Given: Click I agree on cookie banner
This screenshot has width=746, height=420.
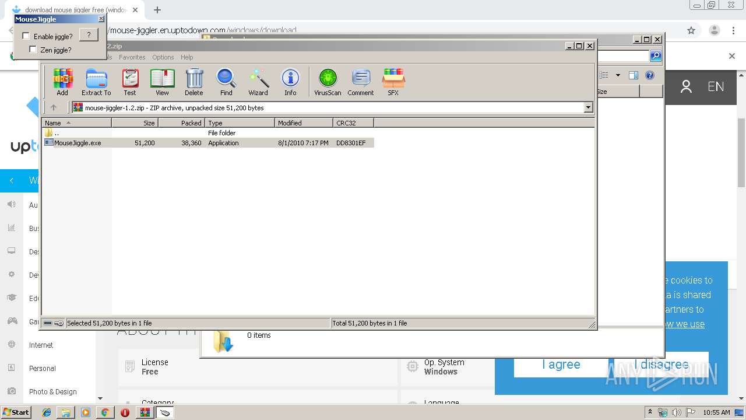Looking at the screenshot, I should (x=561, y=365).
